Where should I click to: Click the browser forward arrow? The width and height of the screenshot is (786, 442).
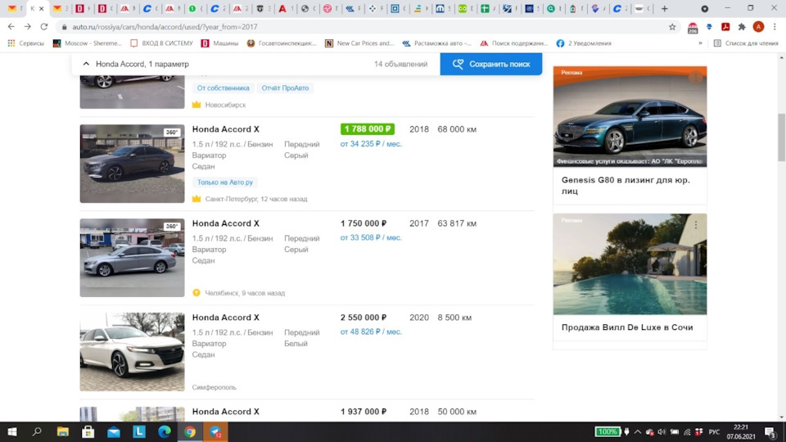(28, 26)
